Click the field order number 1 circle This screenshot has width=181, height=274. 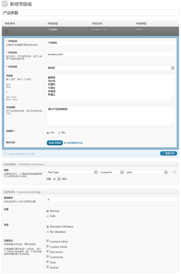click(7, 31)
